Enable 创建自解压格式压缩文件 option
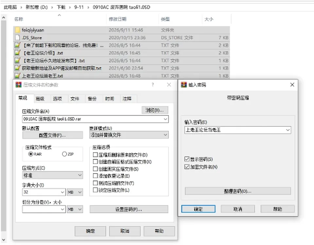314x245 pixels. [95, 161]
